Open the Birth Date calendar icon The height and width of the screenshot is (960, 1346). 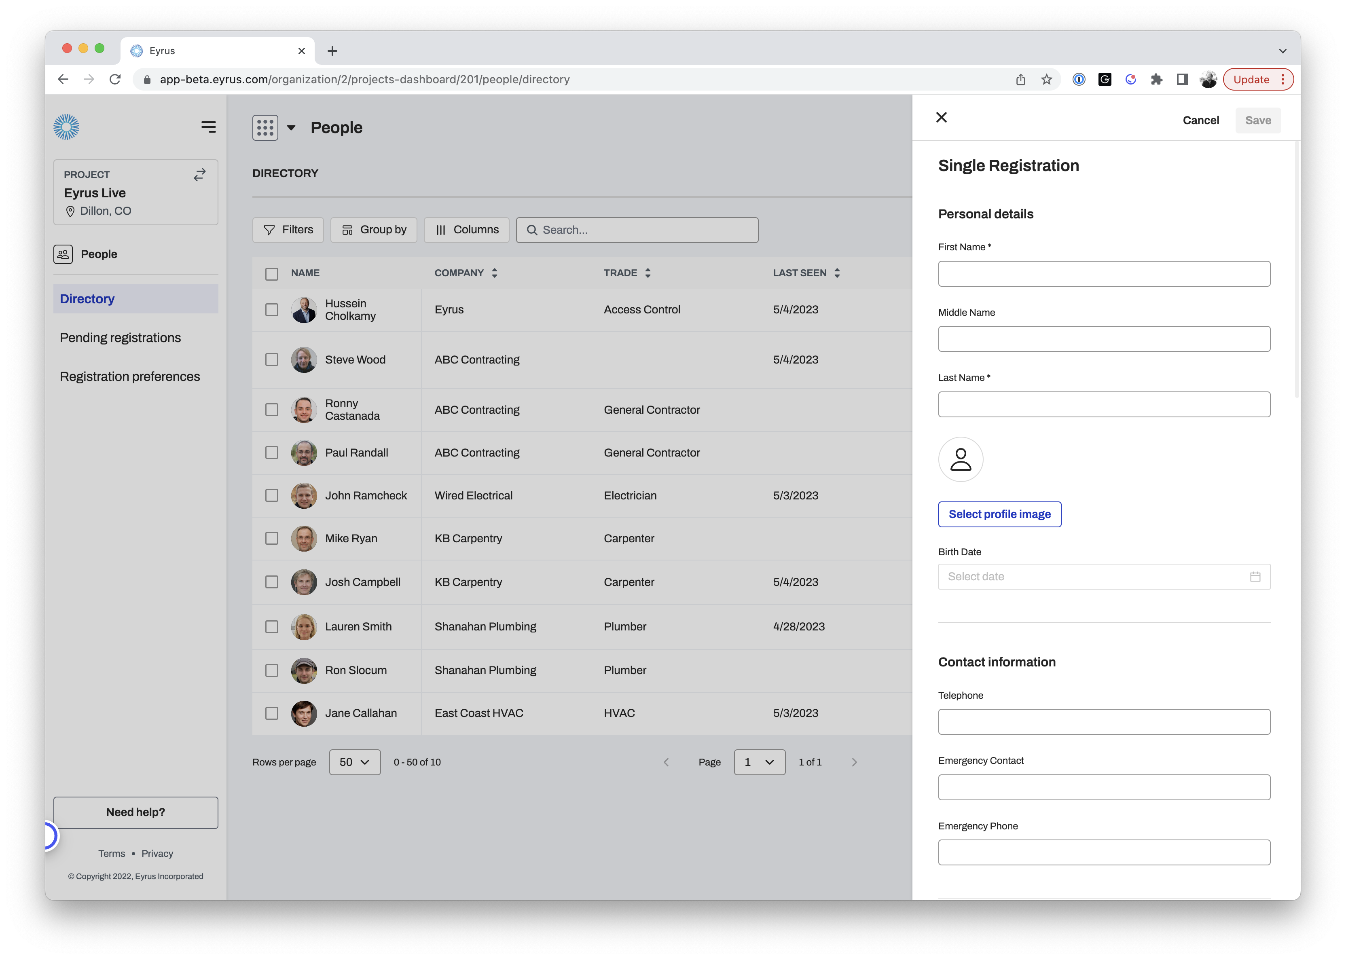[x=1255, y=576]
